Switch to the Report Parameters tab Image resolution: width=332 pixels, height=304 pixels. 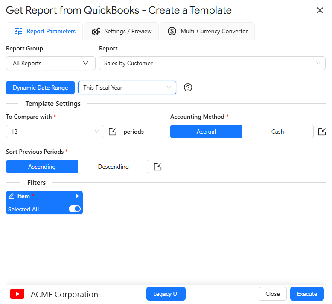coord(44,31)
